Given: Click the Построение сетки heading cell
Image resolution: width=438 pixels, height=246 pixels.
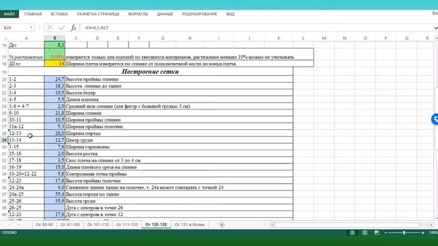Looking at the screenshot, I should (x=151, y=71).
